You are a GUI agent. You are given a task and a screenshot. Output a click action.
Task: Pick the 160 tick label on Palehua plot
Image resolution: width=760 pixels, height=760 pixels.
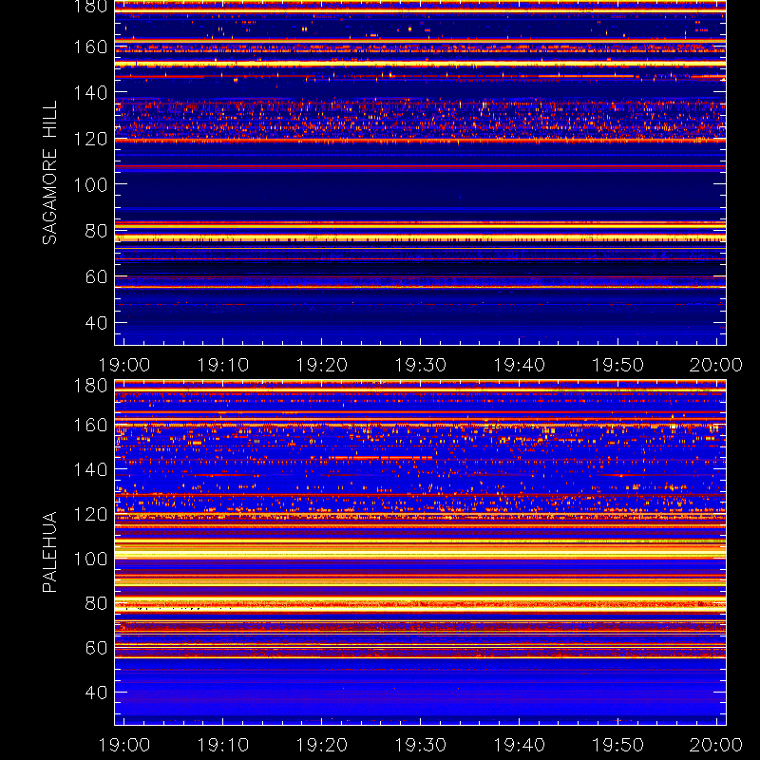(x=90, y=426)
